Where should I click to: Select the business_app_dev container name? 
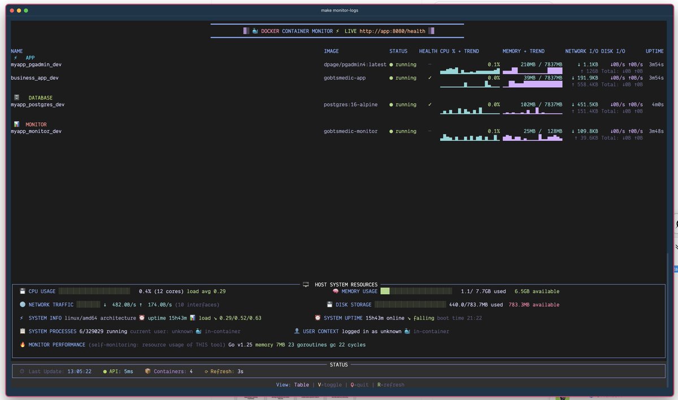pos(34,78)
